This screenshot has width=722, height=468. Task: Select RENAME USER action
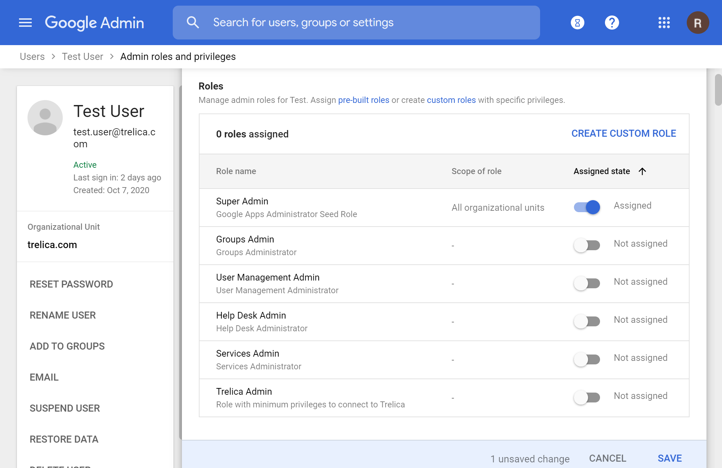pyautogui.click(x=63, y=315)
